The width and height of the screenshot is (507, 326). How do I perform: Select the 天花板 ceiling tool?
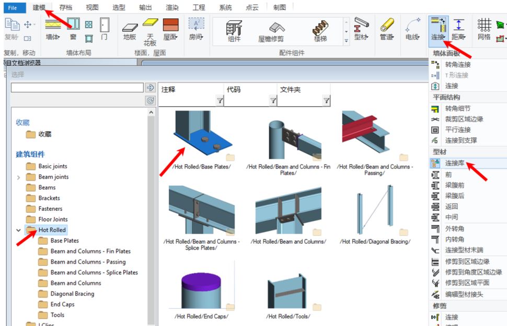[x=150, y=32]
